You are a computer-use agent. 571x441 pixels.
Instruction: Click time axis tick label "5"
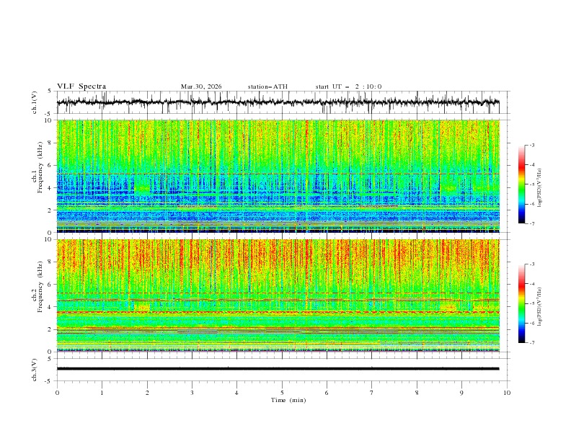pos(282,393)
